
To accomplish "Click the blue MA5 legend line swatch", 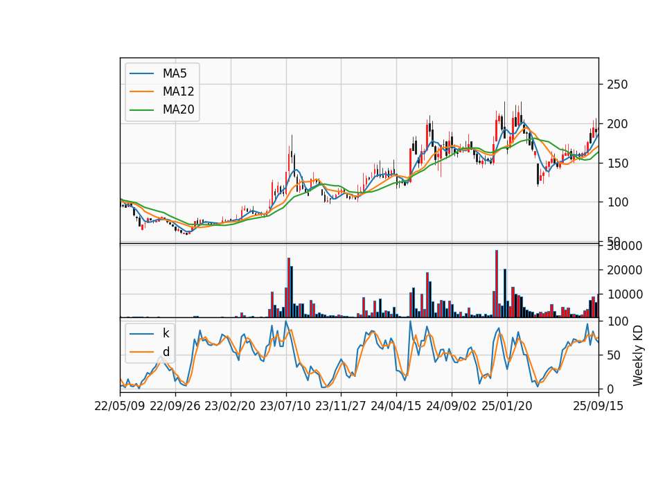I will coord(141,74).
